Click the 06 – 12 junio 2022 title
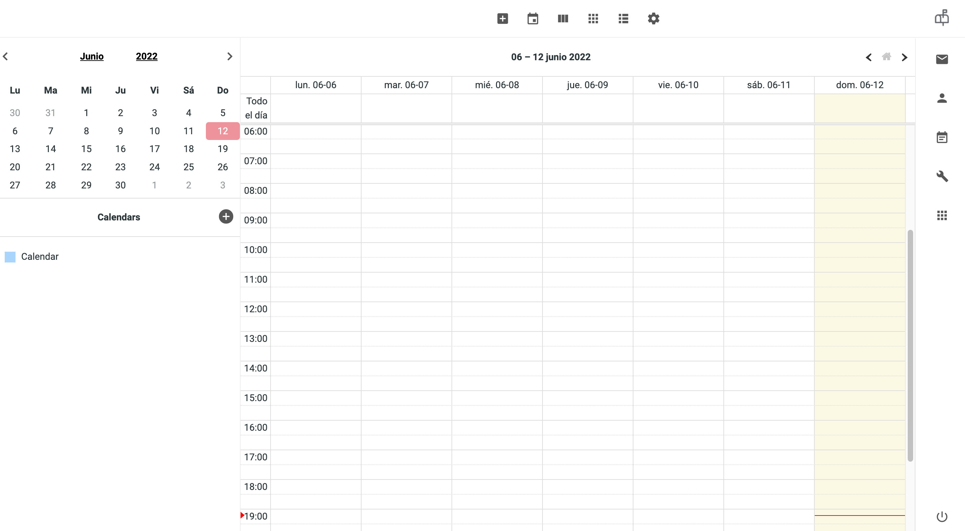Screen dimensions: 965x531 point(551,57)
